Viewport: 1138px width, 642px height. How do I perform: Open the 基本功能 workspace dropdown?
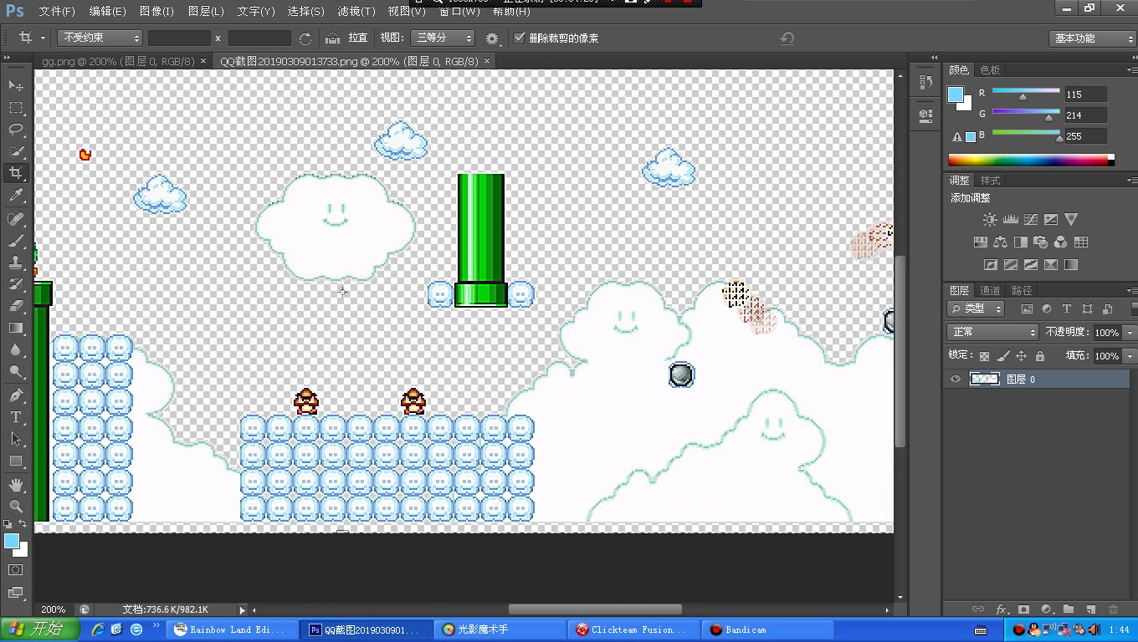1092,38
